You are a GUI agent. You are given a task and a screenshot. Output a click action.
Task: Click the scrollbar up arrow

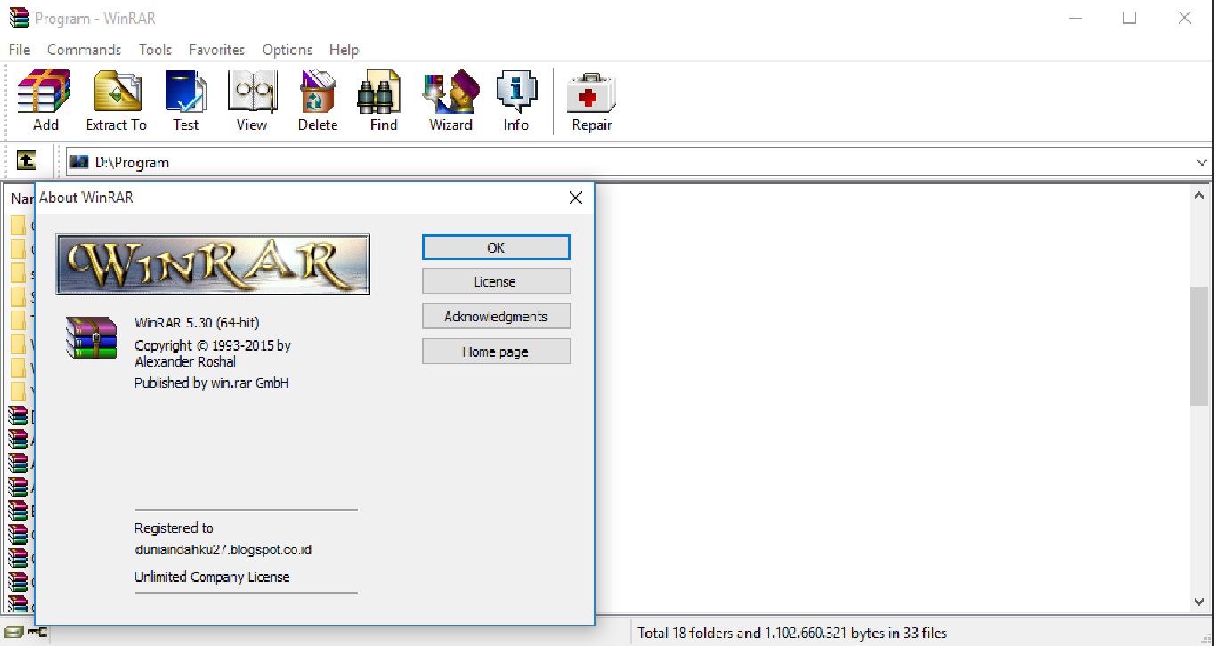click(1200, 195)
